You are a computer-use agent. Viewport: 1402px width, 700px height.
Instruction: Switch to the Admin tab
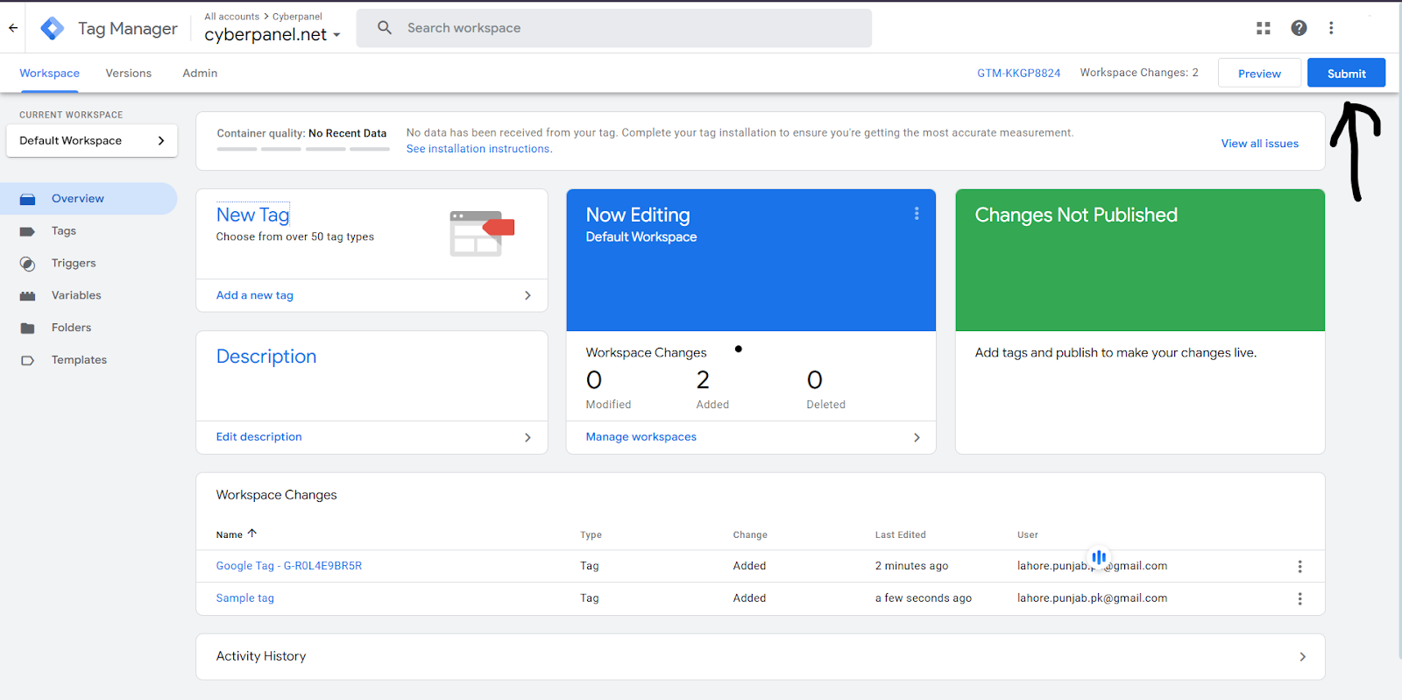point(200,74)
